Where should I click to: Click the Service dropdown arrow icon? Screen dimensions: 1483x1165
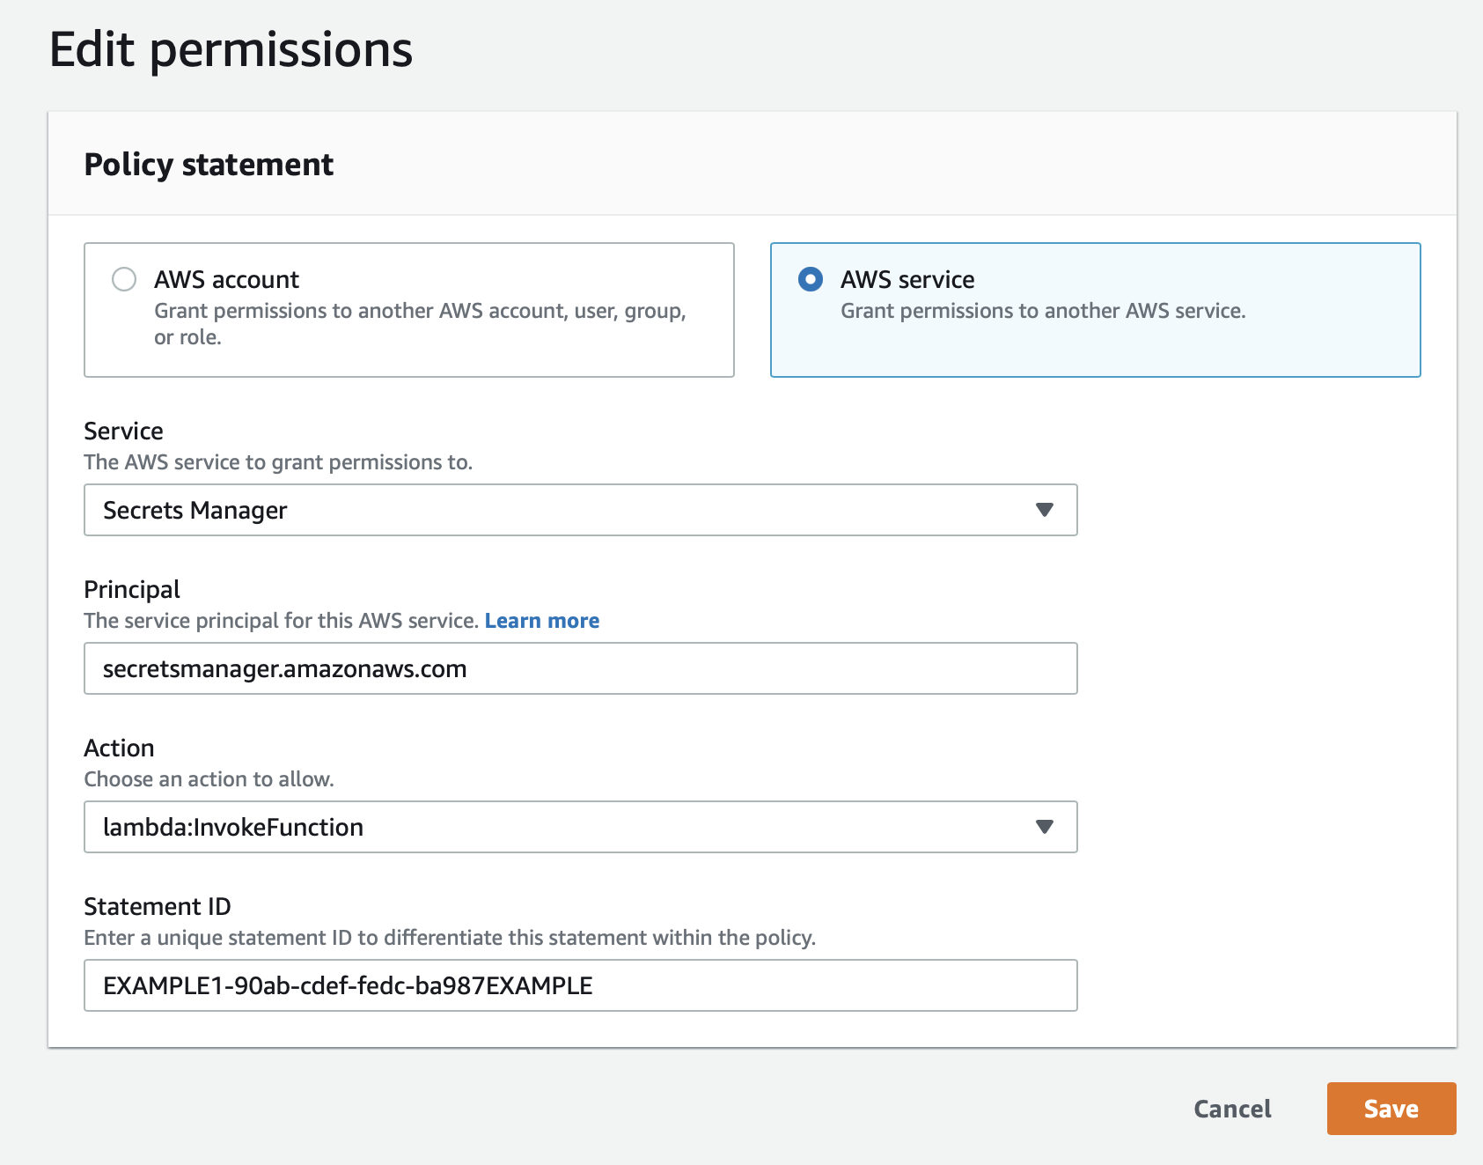pos(1045,510)
